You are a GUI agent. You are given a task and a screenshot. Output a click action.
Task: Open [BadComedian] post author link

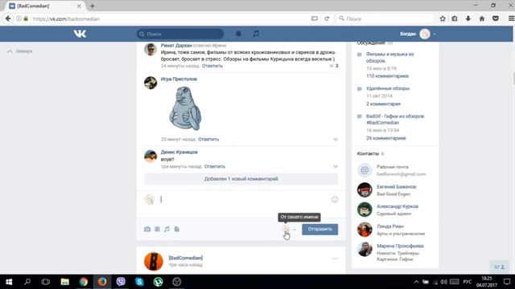tap(186, 258)
